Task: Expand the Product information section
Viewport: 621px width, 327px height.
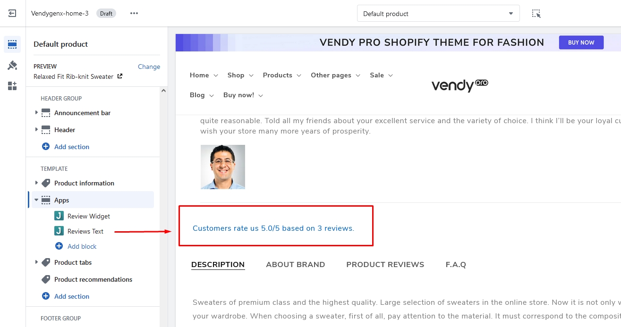Action: click(36, 183)
